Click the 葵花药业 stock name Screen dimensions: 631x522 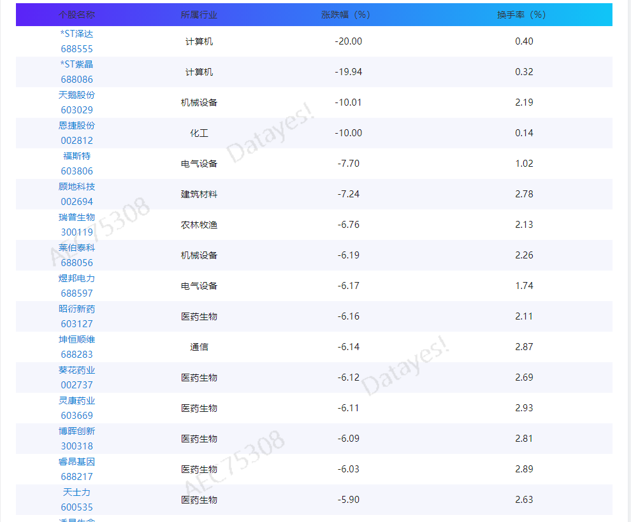click(77, 370)
